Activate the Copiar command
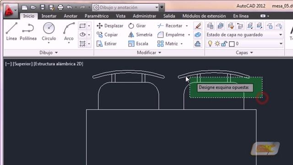Viewport: 293px width, 165px height. click(107, 35)
